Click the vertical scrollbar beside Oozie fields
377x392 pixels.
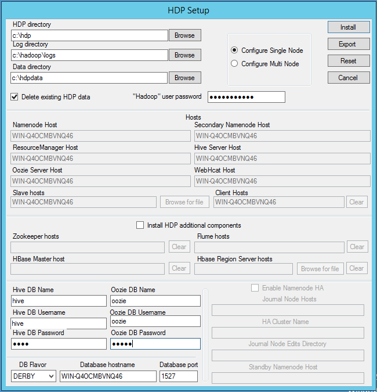[205, 335]
